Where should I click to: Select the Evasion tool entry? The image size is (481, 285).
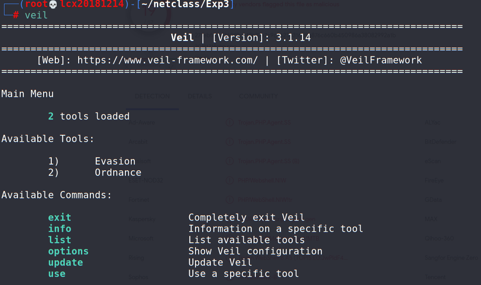tap(115, 161)
